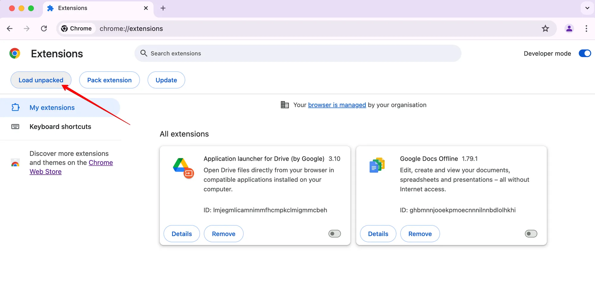
Task: Click the bookmark star icon
Action: (545, 29)
